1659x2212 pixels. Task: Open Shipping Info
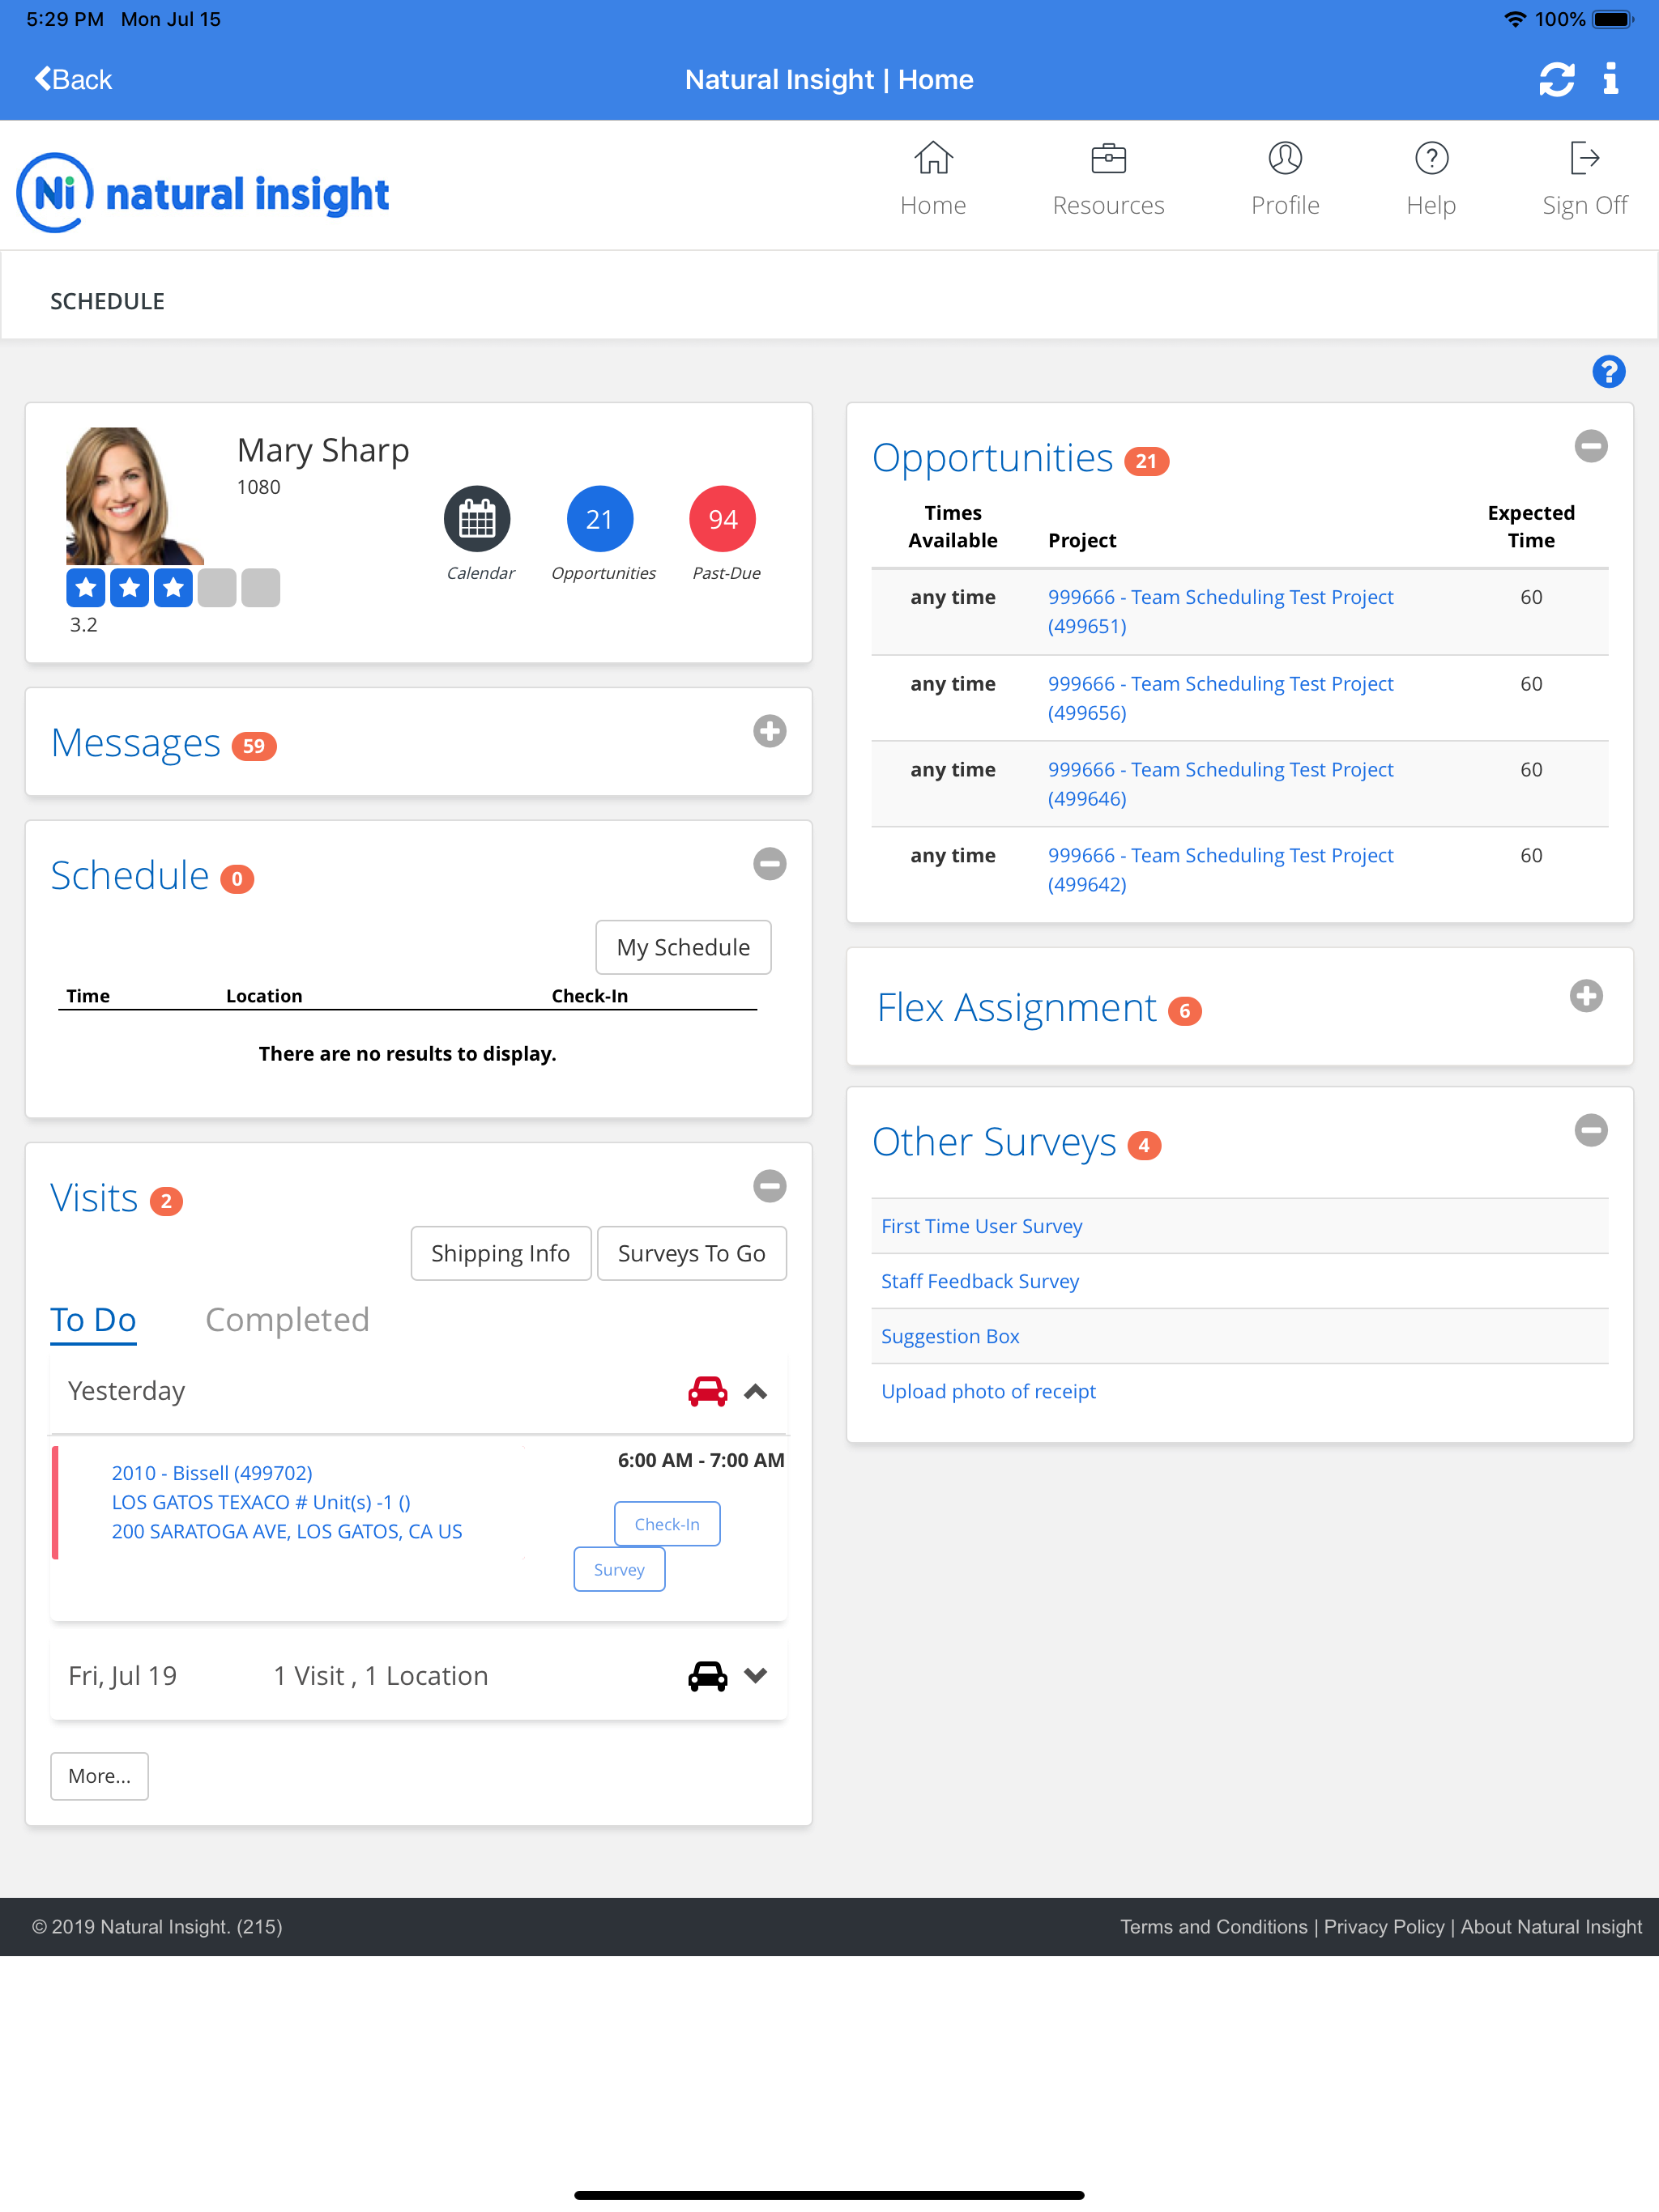[x=501, y=1253]
